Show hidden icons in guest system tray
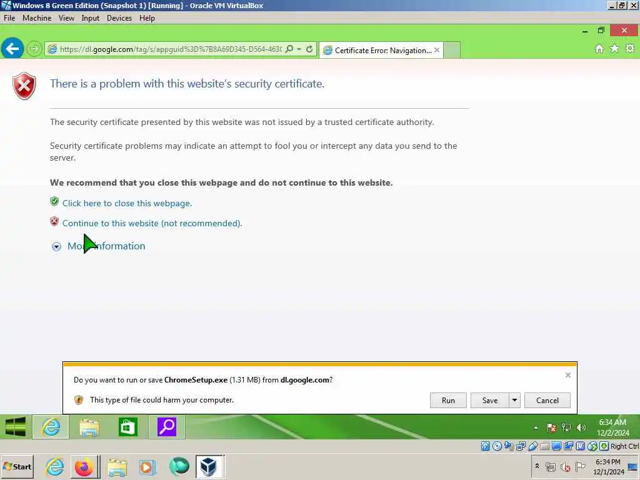Viewport: 640px width, 480px height. pyautogui.click(x=536, y=427)
